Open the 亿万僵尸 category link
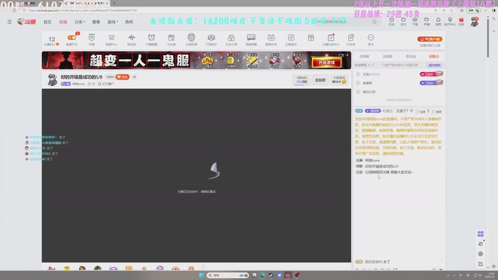Image resolution: width=498 pixels, height=280 pixels. coord(106,84)
